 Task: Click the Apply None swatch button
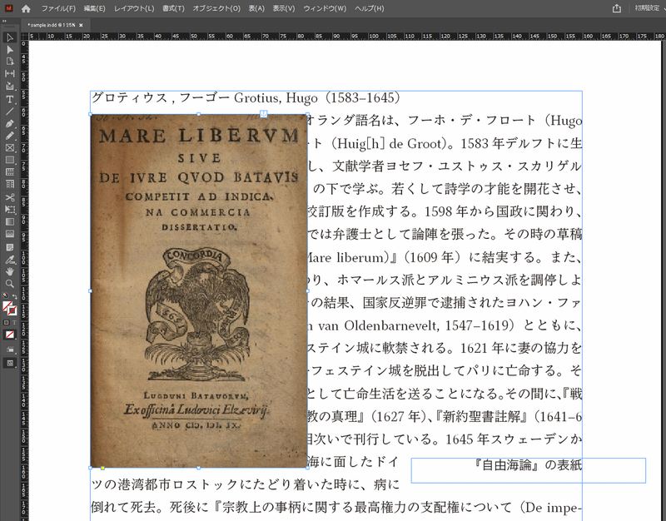9,335
